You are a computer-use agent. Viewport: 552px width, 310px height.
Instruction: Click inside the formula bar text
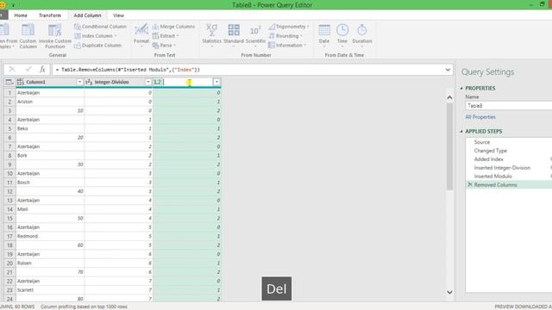[128, 70]
